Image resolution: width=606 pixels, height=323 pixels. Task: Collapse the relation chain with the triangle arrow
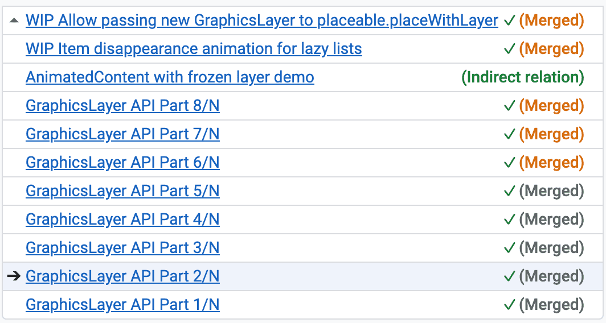point(14,20)
